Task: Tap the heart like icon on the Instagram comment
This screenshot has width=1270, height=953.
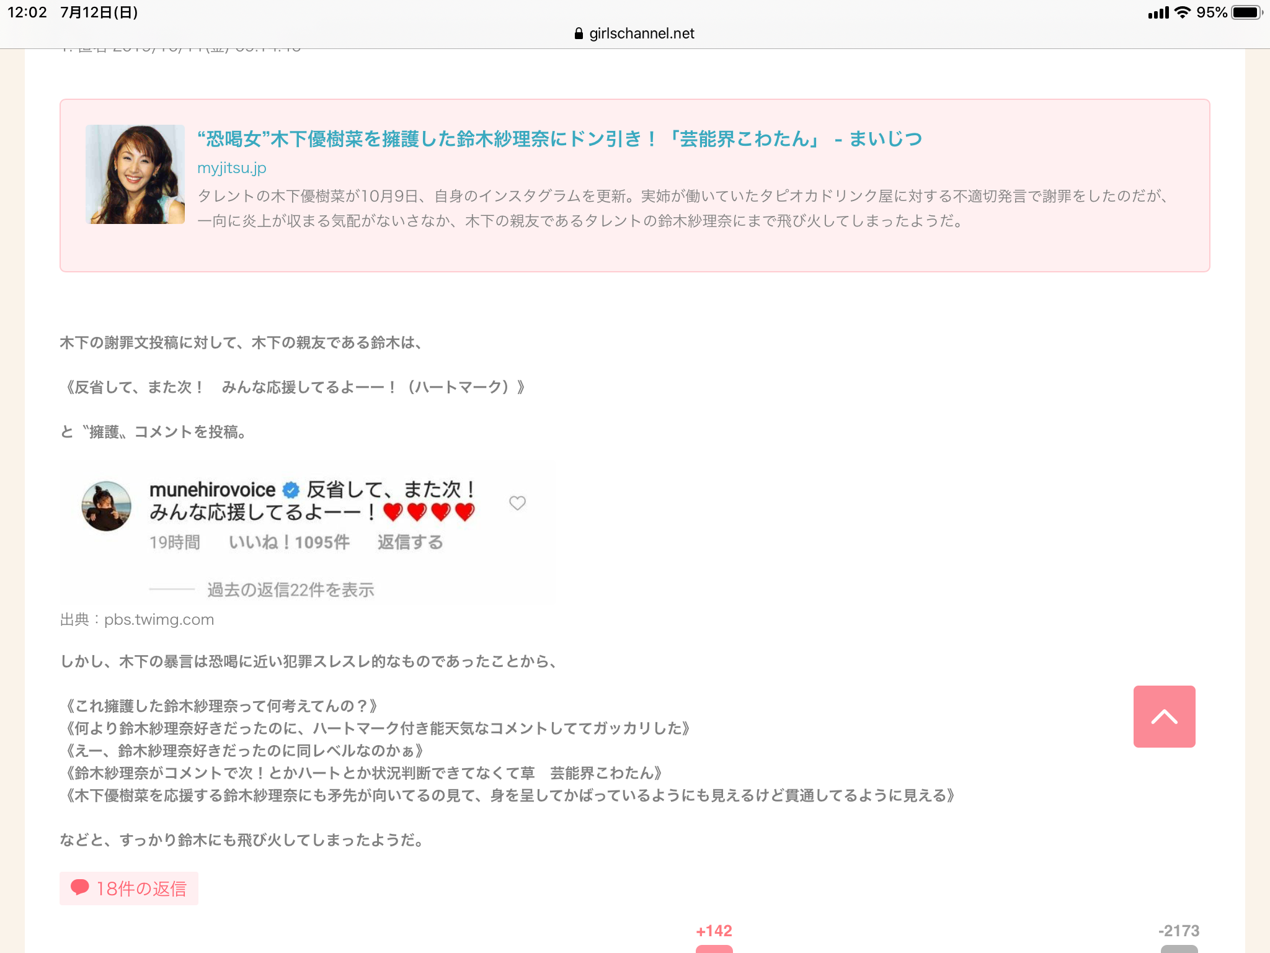Action: pyautogui.click(x=517, y=503)
